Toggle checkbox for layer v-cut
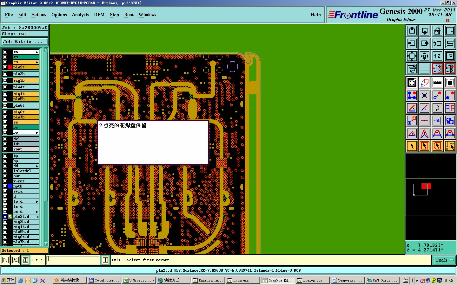457x285 pixels. (5, 181)
